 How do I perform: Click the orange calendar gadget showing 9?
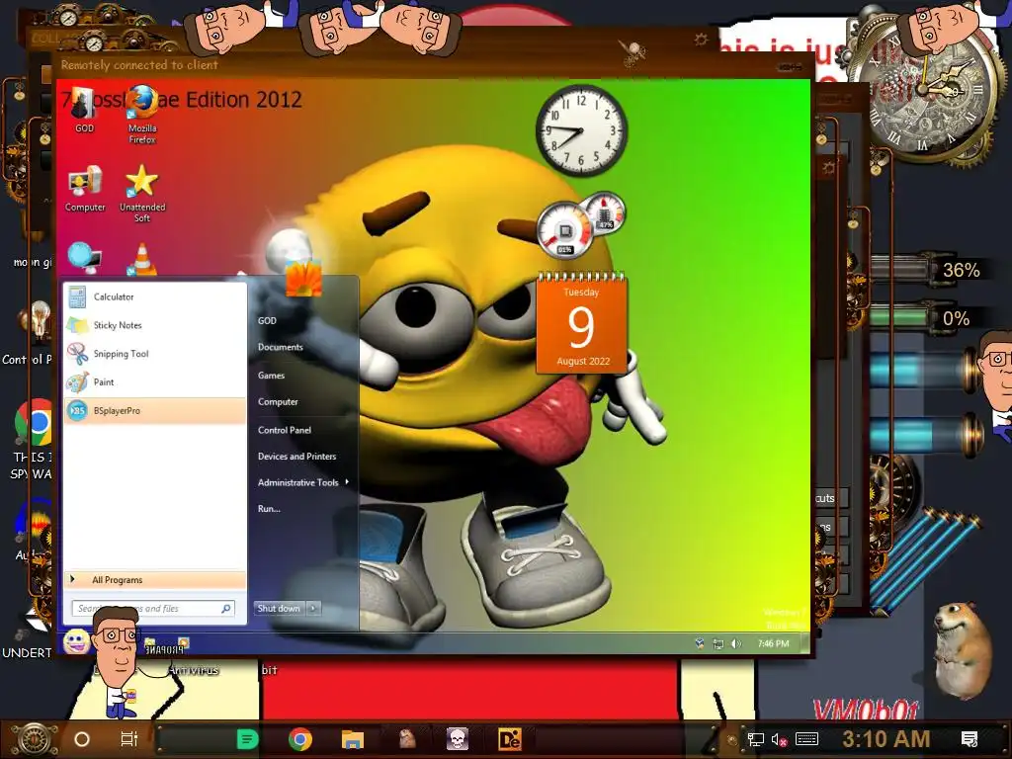(581, 324)
